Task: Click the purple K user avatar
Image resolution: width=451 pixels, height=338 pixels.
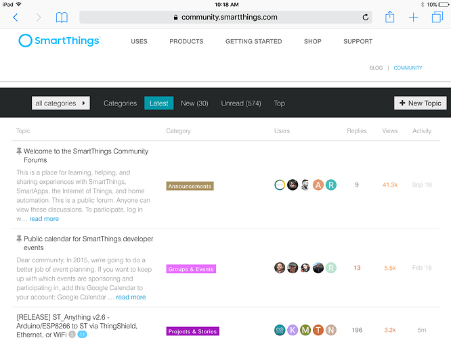Action: point(293,330)
